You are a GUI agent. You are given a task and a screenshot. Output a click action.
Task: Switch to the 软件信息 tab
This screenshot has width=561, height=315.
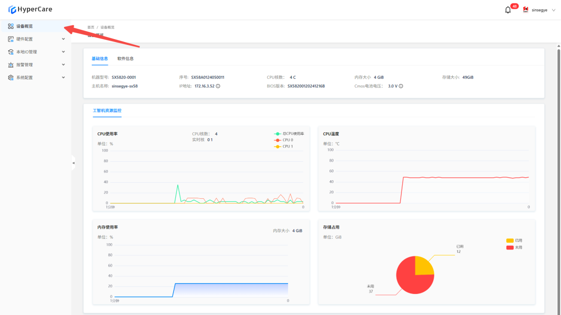click(x=125, y=59)
